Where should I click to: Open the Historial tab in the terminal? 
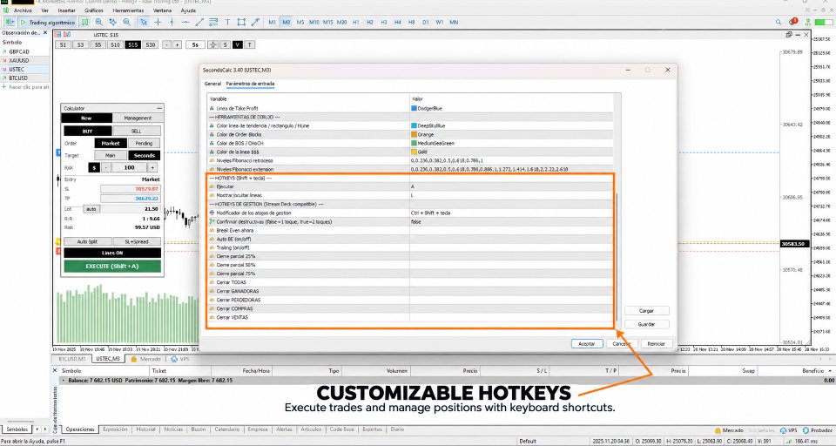(145, 429)
